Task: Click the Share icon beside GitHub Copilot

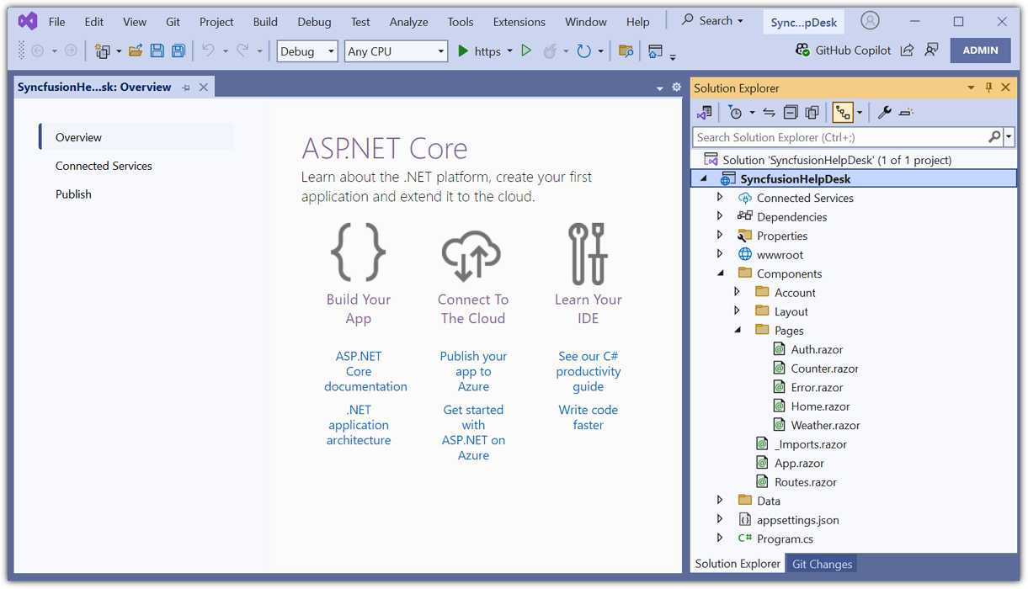Action: [x=907, y=50]
